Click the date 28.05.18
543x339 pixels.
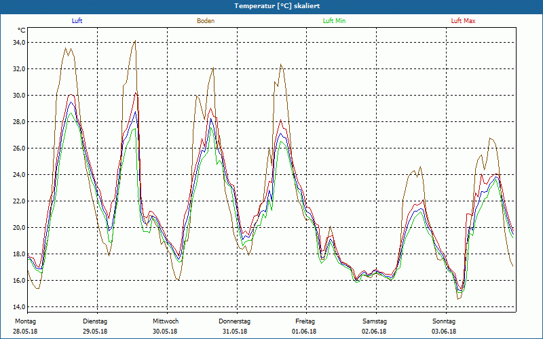(25, 332)
